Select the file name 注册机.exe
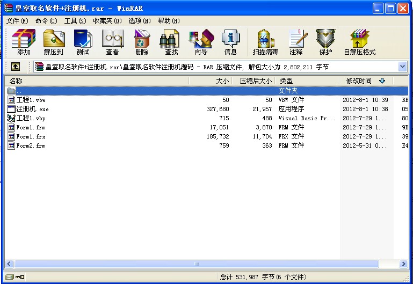The width and height of the screenshot is (413, 284). [32, 109]
